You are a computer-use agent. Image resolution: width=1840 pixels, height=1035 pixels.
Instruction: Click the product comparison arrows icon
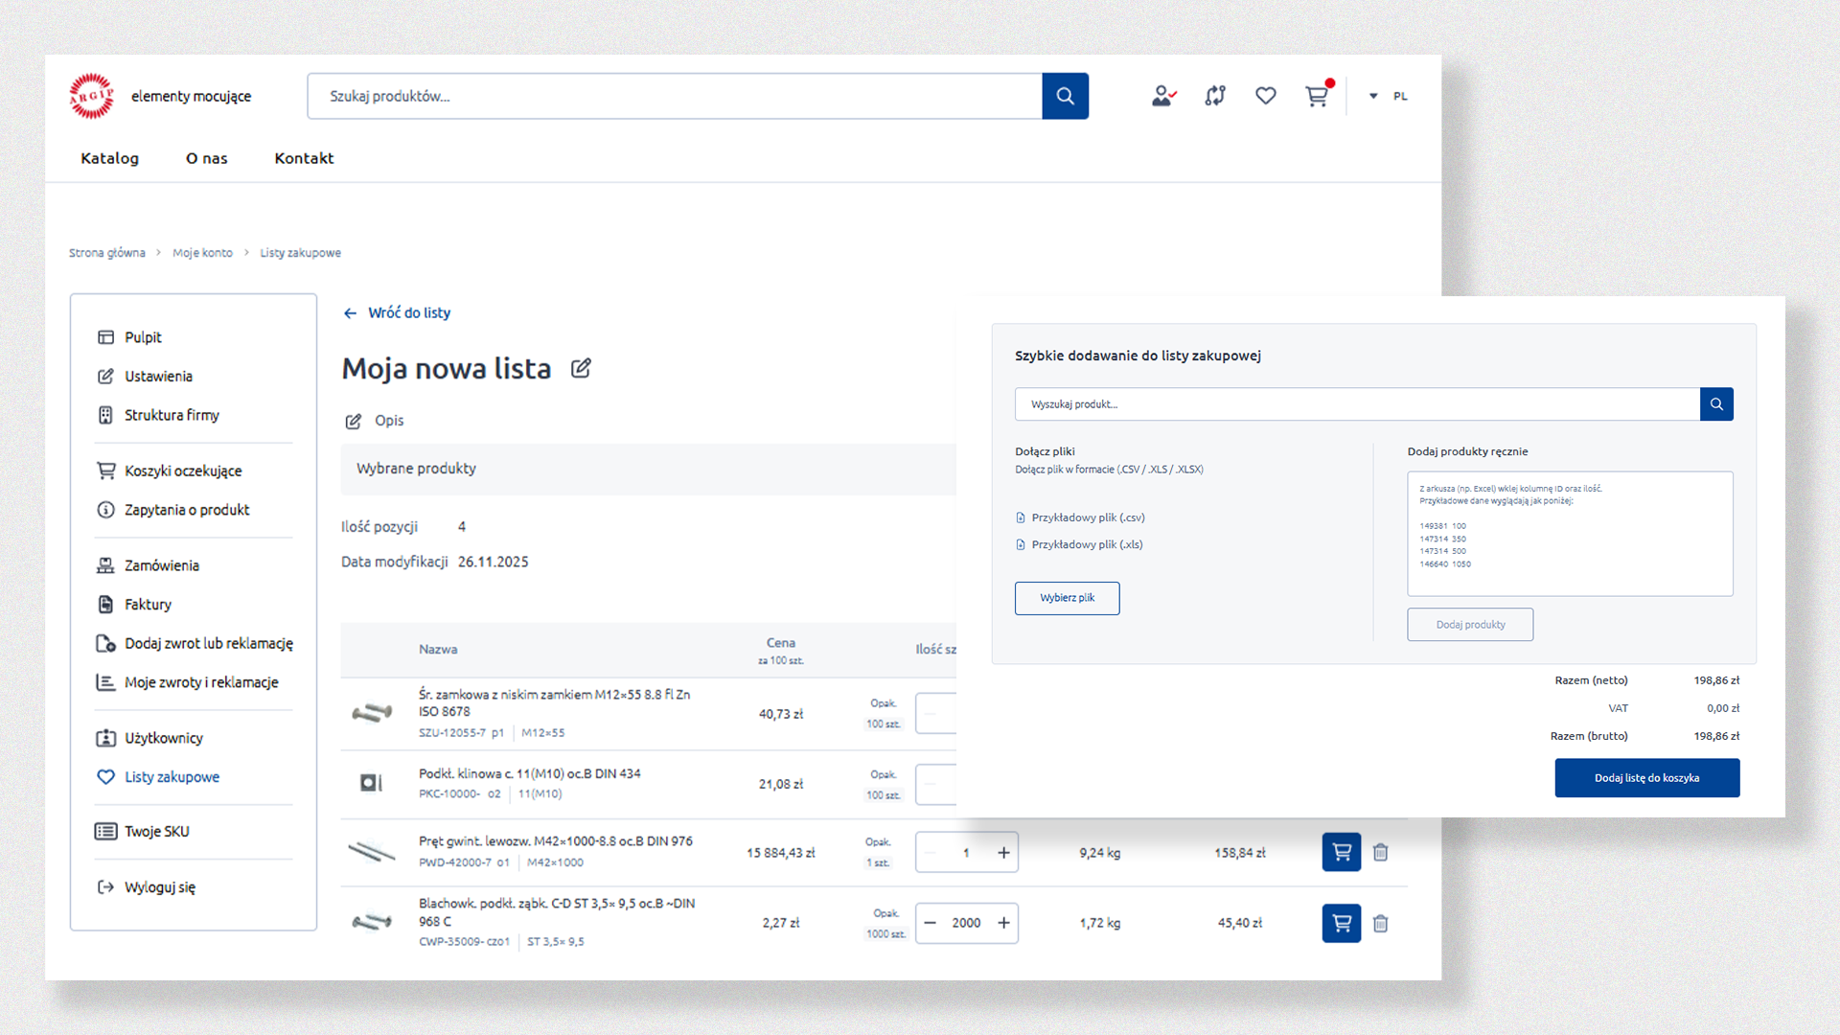[x=1215, y=96]
